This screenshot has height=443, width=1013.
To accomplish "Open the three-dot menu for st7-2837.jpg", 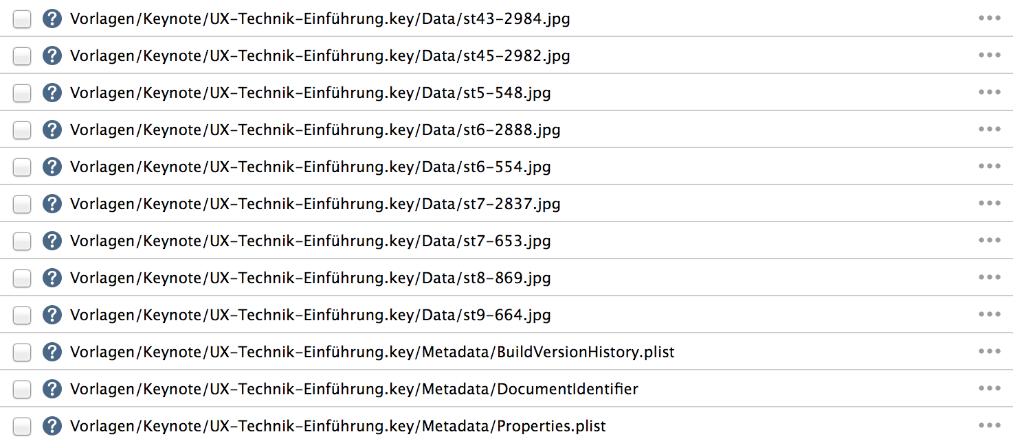I will click(990, 203).
